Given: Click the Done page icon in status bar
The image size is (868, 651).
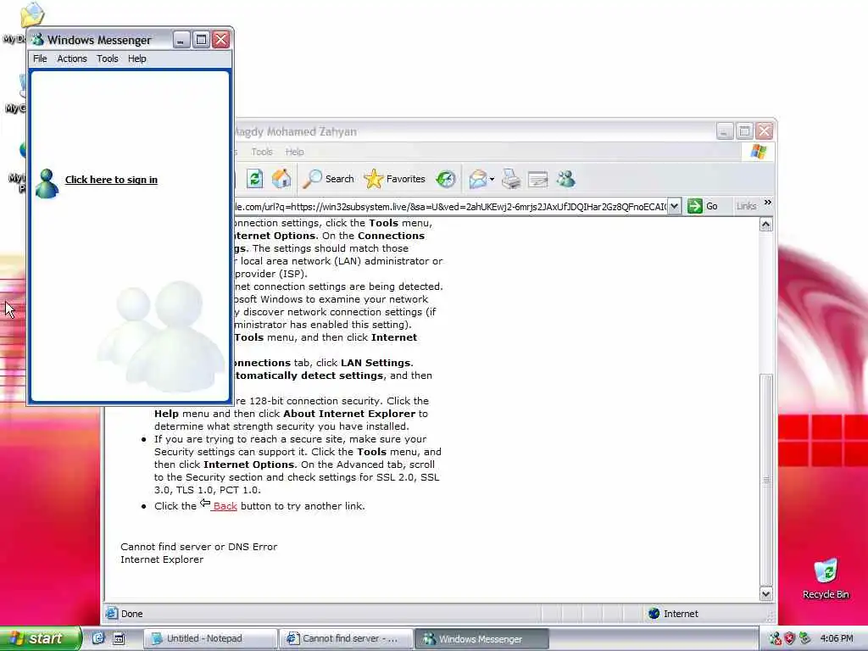Looking at the screenshot, I should tap(112, 614).
